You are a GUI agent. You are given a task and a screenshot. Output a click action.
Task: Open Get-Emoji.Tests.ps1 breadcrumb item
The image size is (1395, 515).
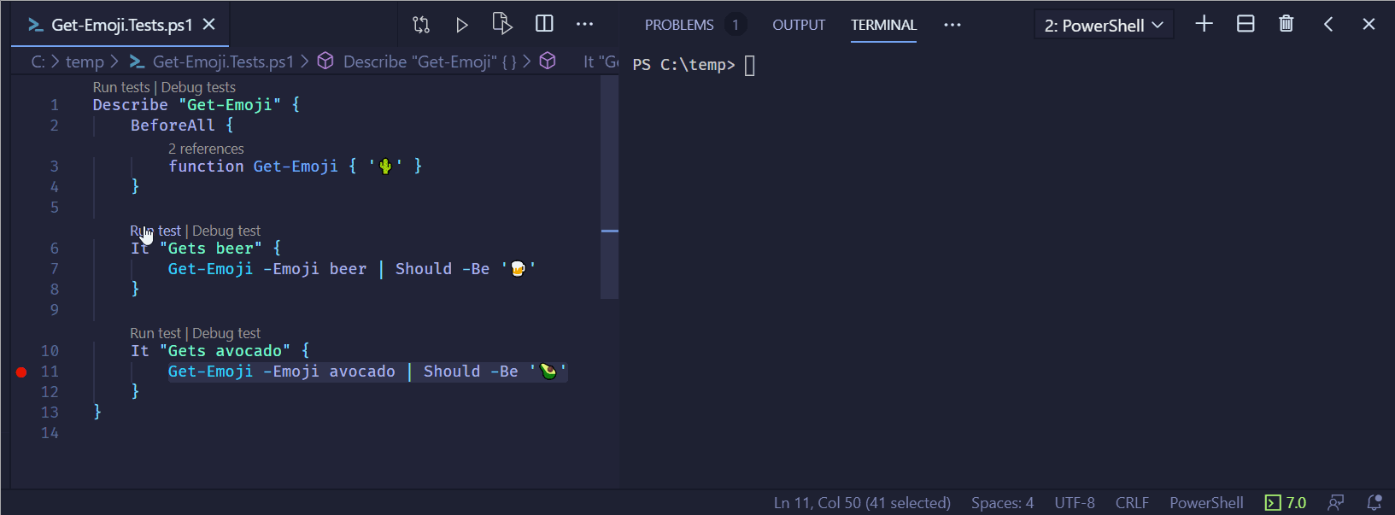pyautogui.click(x=212, y=61)
